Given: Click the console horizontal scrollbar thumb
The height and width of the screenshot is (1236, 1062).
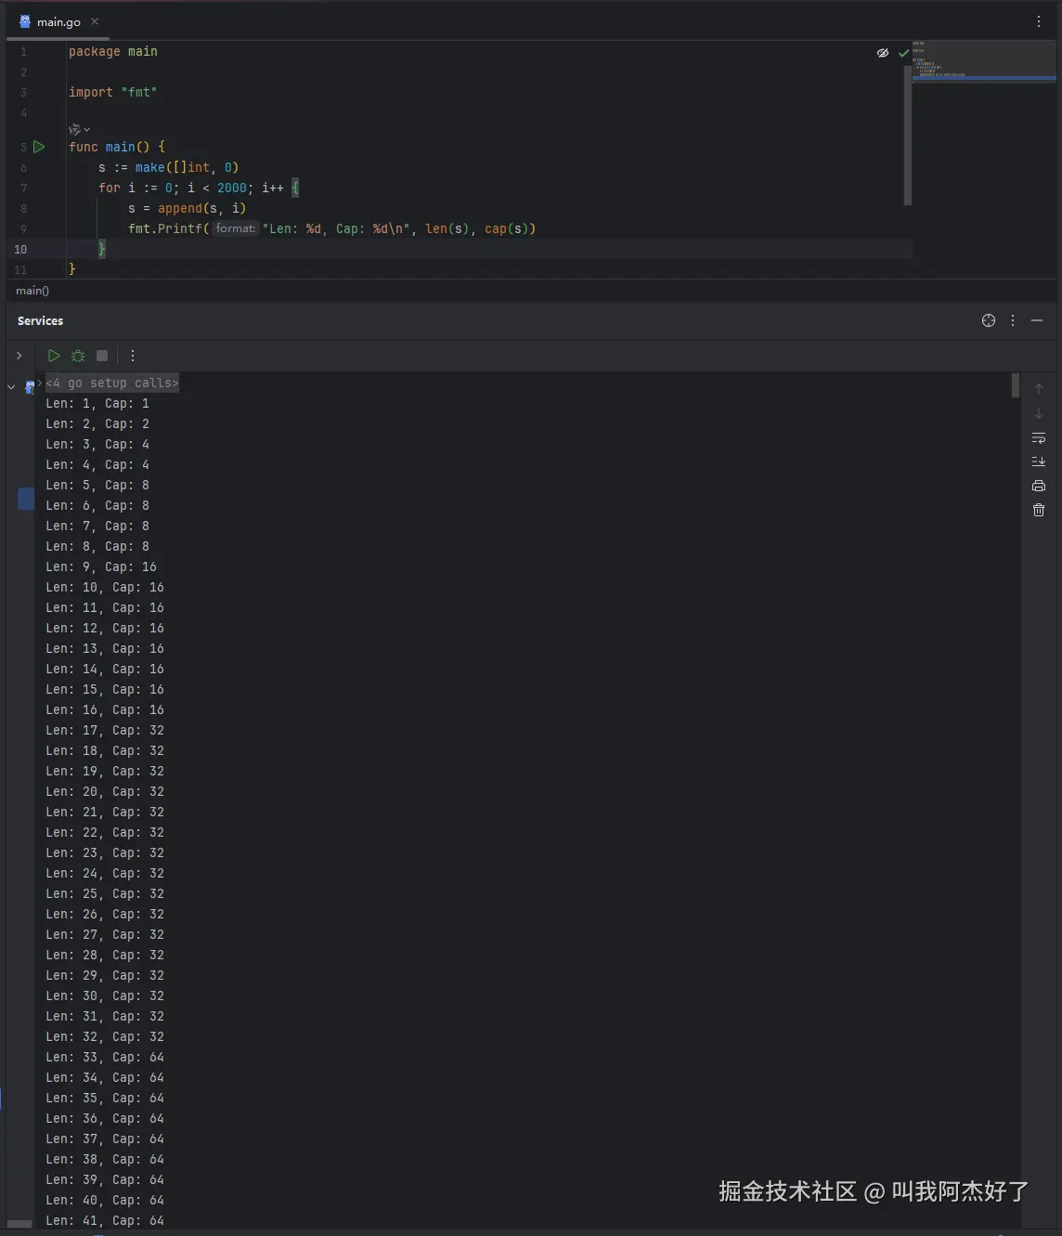Looking at the screenshot, I should (19, 1224).
